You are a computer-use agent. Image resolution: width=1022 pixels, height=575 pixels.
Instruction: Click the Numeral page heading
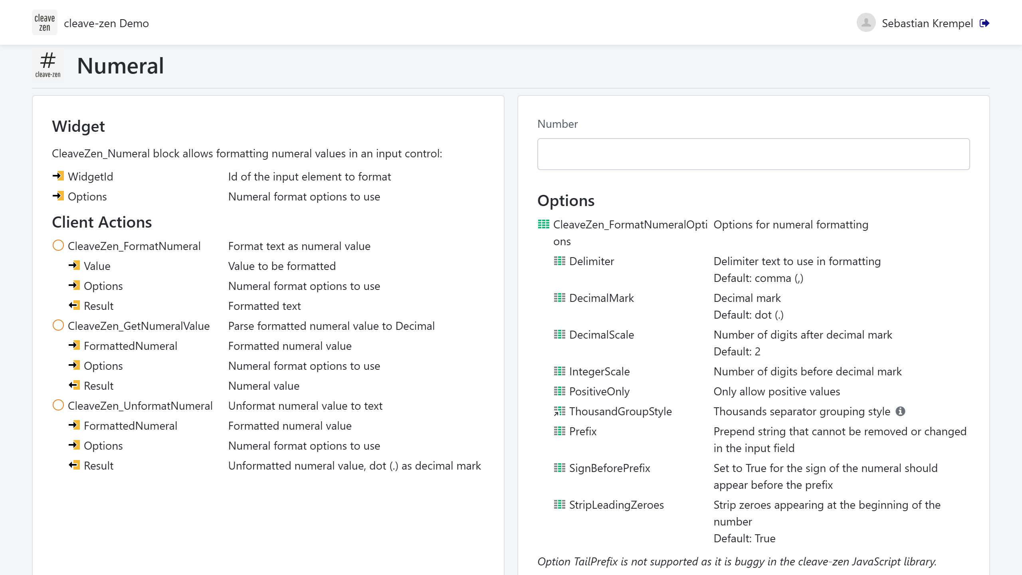[x=120, y=66]
